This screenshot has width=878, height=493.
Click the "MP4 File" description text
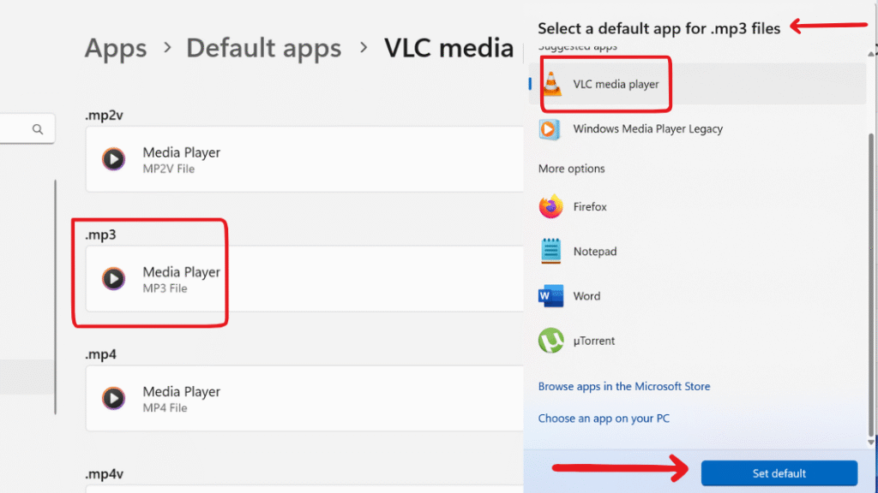click(x=165, y=408)
